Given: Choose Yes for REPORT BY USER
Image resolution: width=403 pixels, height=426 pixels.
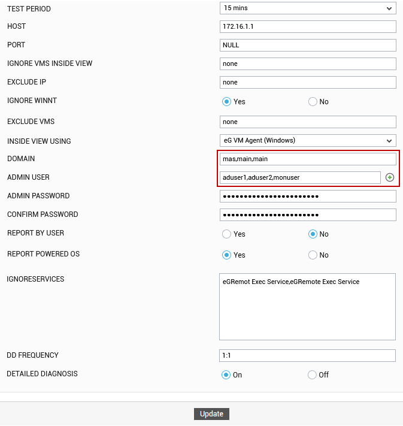Looking at the screenshot, I should (226, 234).
